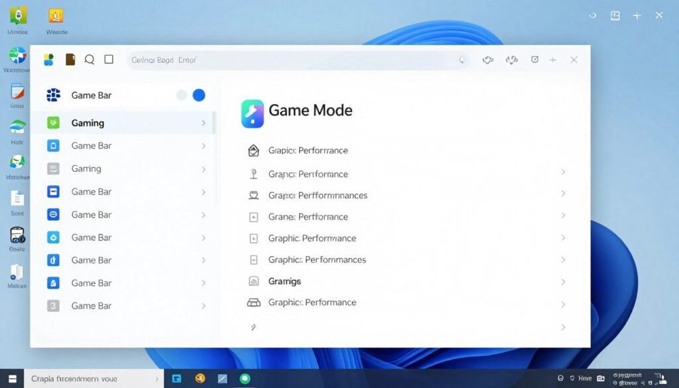
Task: Expand the 'Gramigs' row chevron
Action: tap(563, 282)
